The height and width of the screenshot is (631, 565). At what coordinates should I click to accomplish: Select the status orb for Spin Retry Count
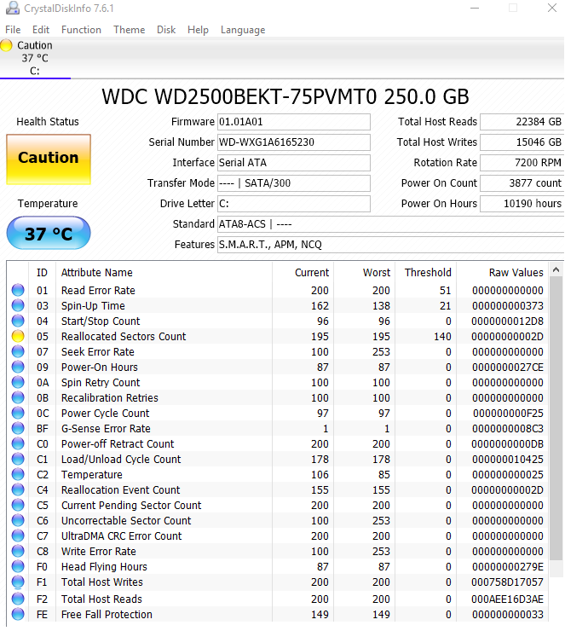[18, 382]
